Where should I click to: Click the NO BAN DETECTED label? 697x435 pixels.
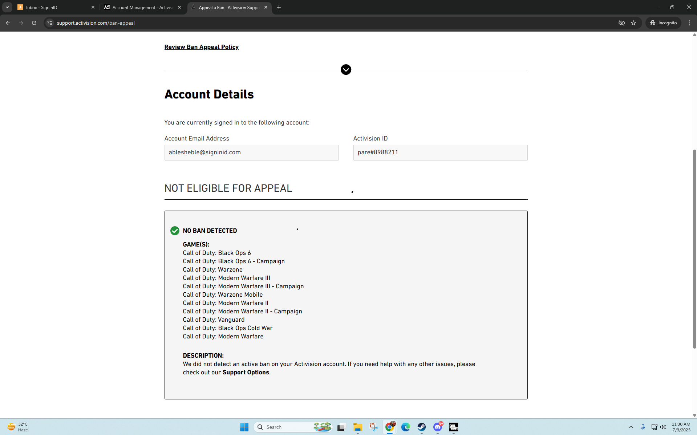click(x=210, y=231)
